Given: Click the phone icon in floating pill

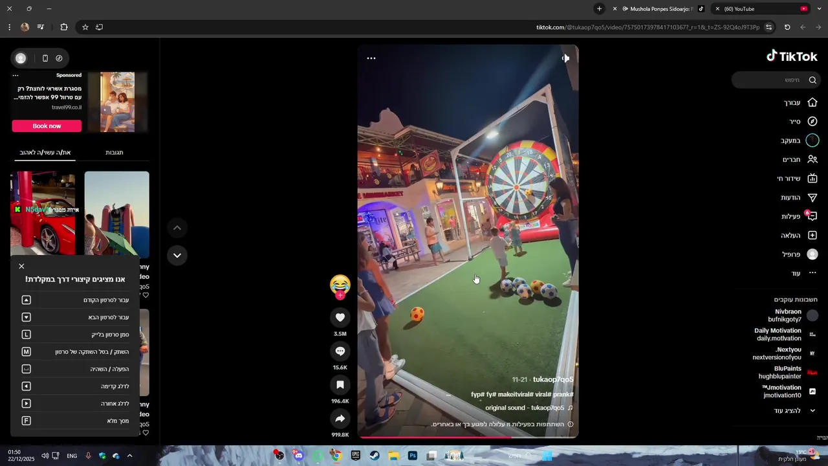Looking at the screenshot, I should click(45, 58).
